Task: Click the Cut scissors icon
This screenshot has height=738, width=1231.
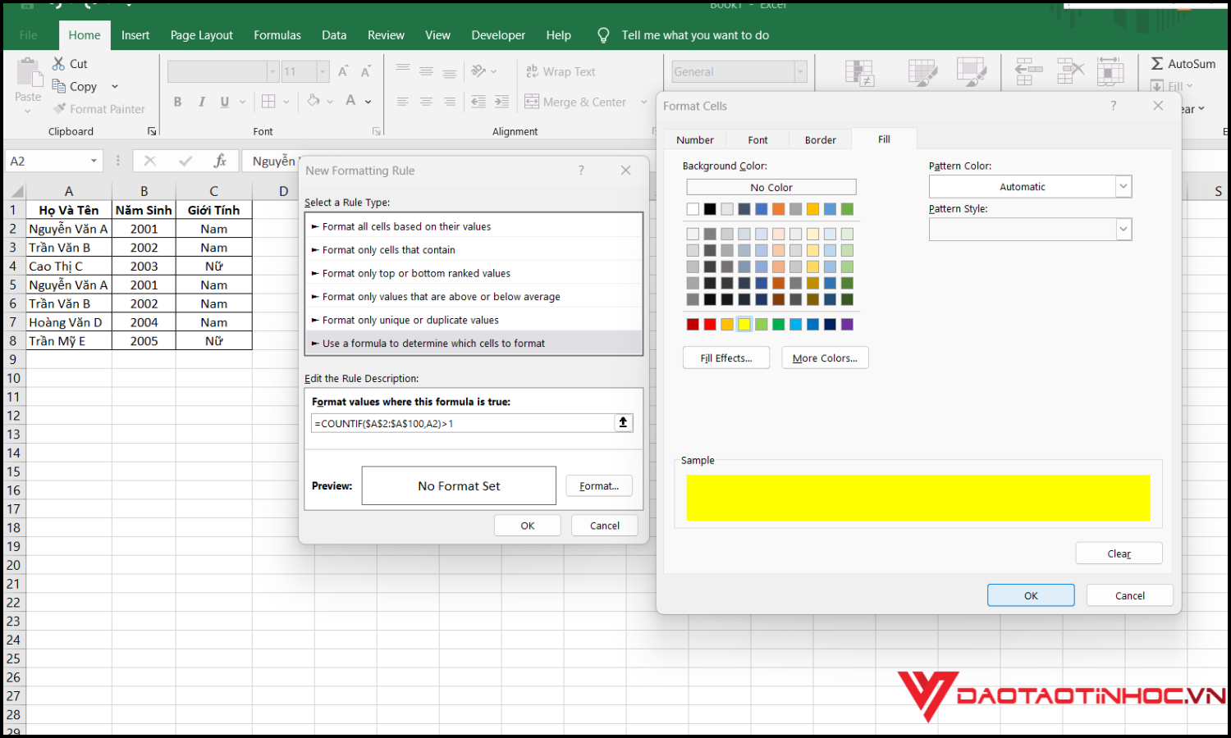Action: click(59, 64)
